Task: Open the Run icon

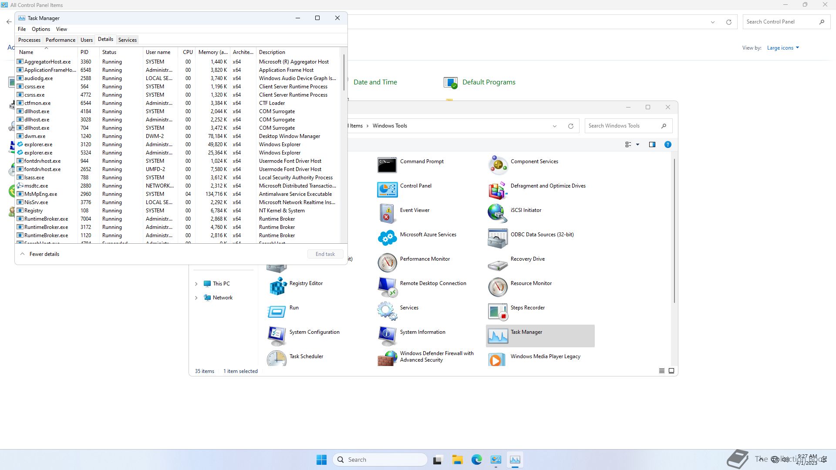Action: (277, 311)
